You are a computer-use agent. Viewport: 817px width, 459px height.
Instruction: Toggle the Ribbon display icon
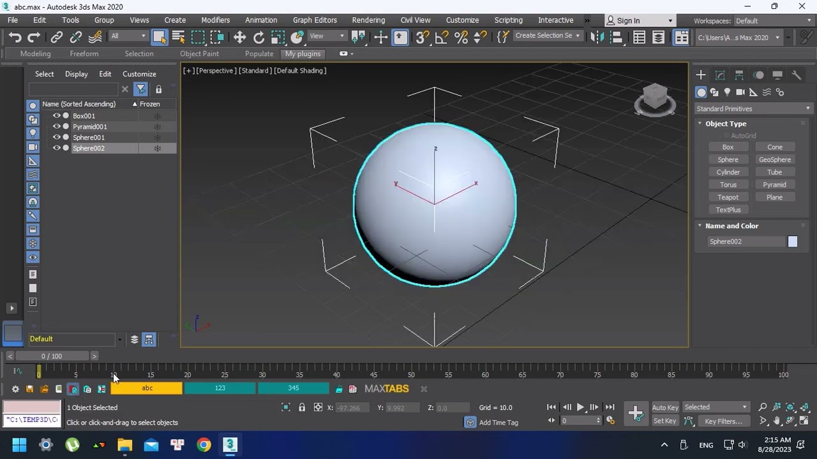point(681,38)
